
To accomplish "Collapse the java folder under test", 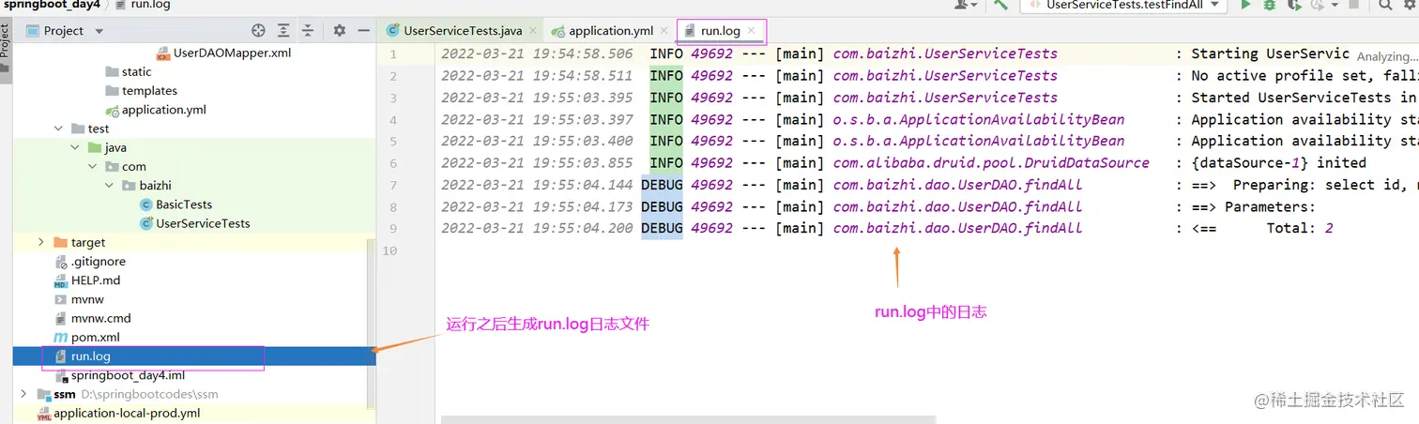I will 75,147.
